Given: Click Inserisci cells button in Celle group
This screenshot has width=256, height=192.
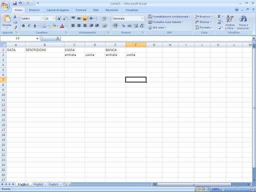Looking at the screenshot, I should click(204, 16).
